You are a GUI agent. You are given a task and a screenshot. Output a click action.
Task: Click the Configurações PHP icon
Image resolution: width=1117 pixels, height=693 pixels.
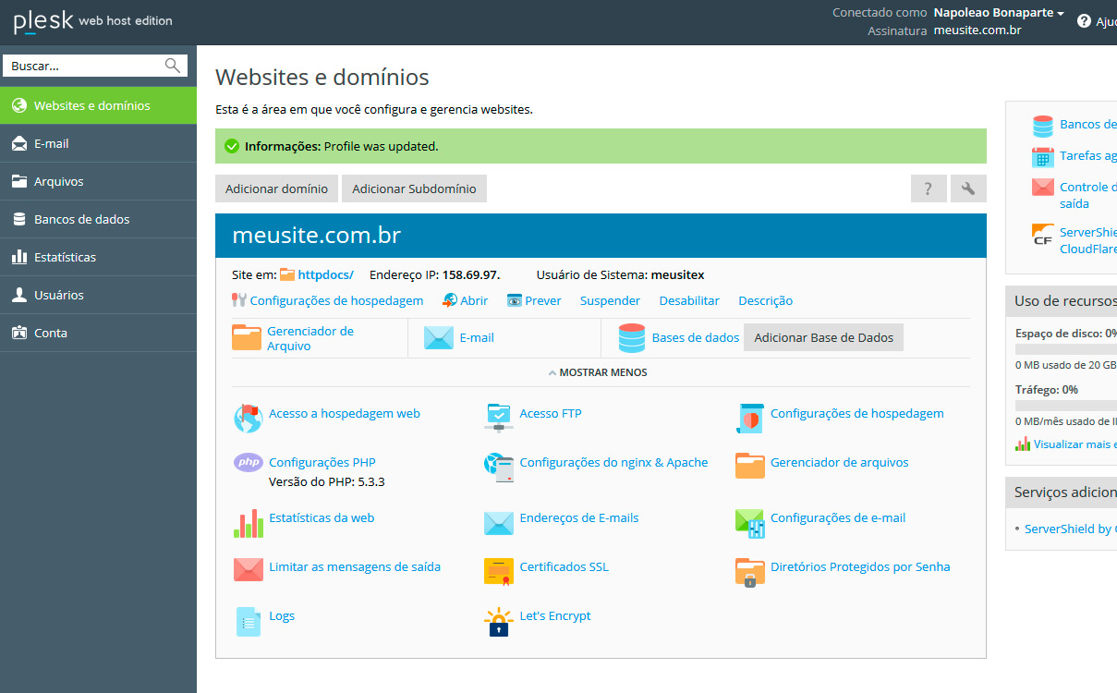[248, 463]
